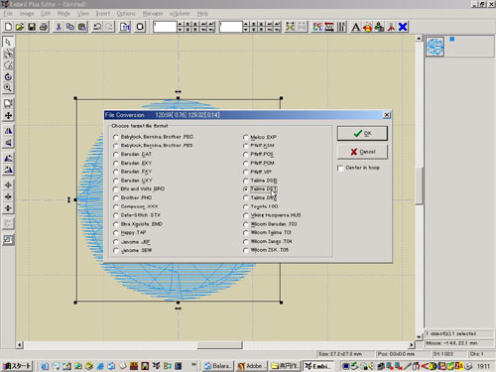Cancel the File Conversion dialog
This screenshot has width=496, height=372.
pyautogui.click(x=362, y=152)
